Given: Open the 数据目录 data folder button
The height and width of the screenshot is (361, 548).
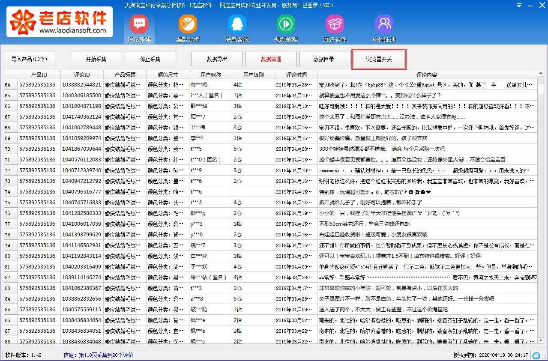Looking at the screenshot, I should point(323,59).
